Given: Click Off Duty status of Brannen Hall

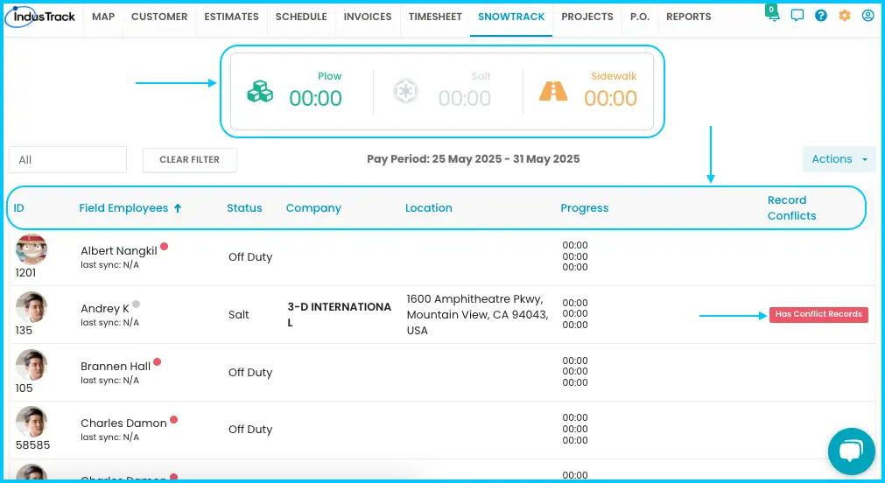Looking at the screenshot, I should pos(250,373).
